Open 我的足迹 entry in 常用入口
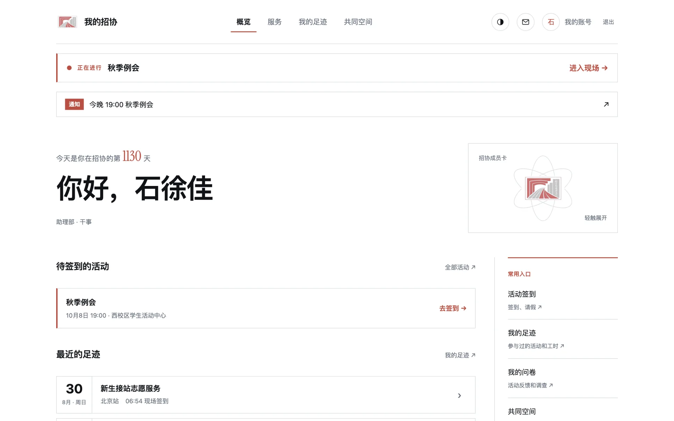The width and height of the screenshot is (674, 421). tap(522, 333)
